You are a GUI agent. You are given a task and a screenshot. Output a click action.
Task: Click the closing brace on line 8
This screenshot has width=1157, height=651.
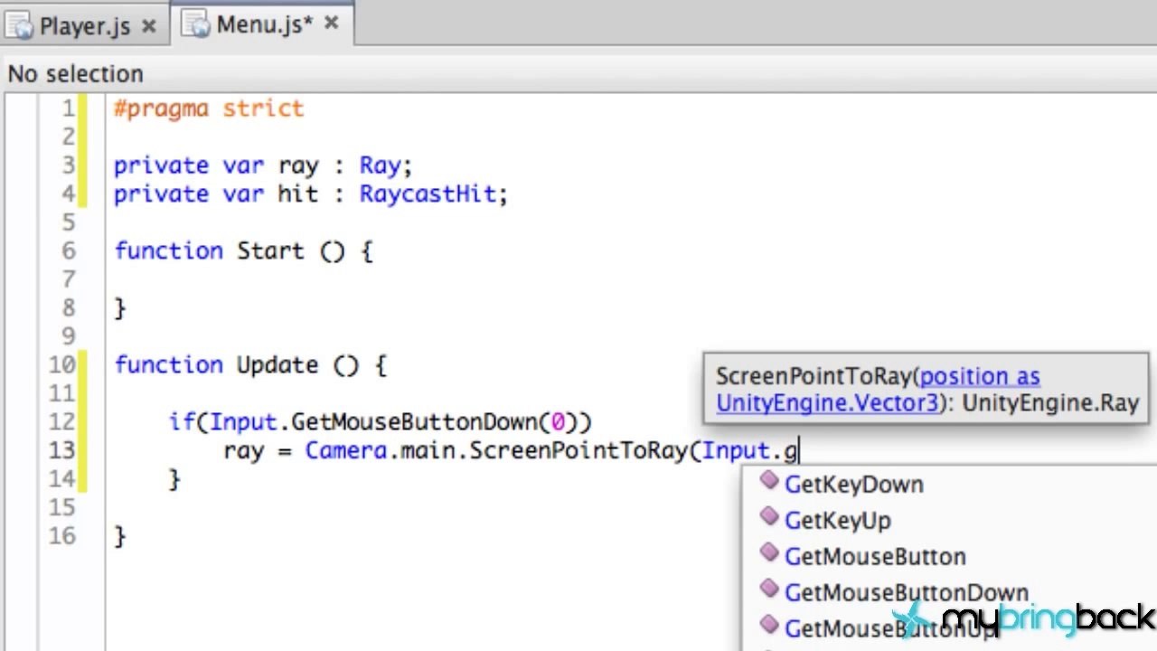120,308
